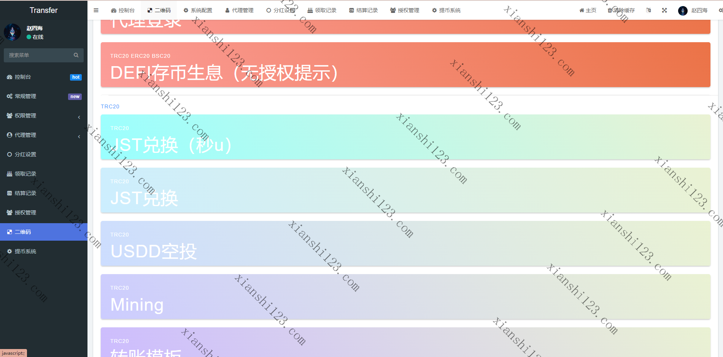This screenshot has width=723, height=357.
Task: Open 提币系统 in the sidebar
Action: pos(44,251)
